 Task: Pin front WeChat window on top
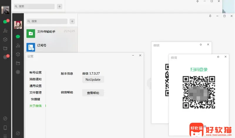point(210,16)
